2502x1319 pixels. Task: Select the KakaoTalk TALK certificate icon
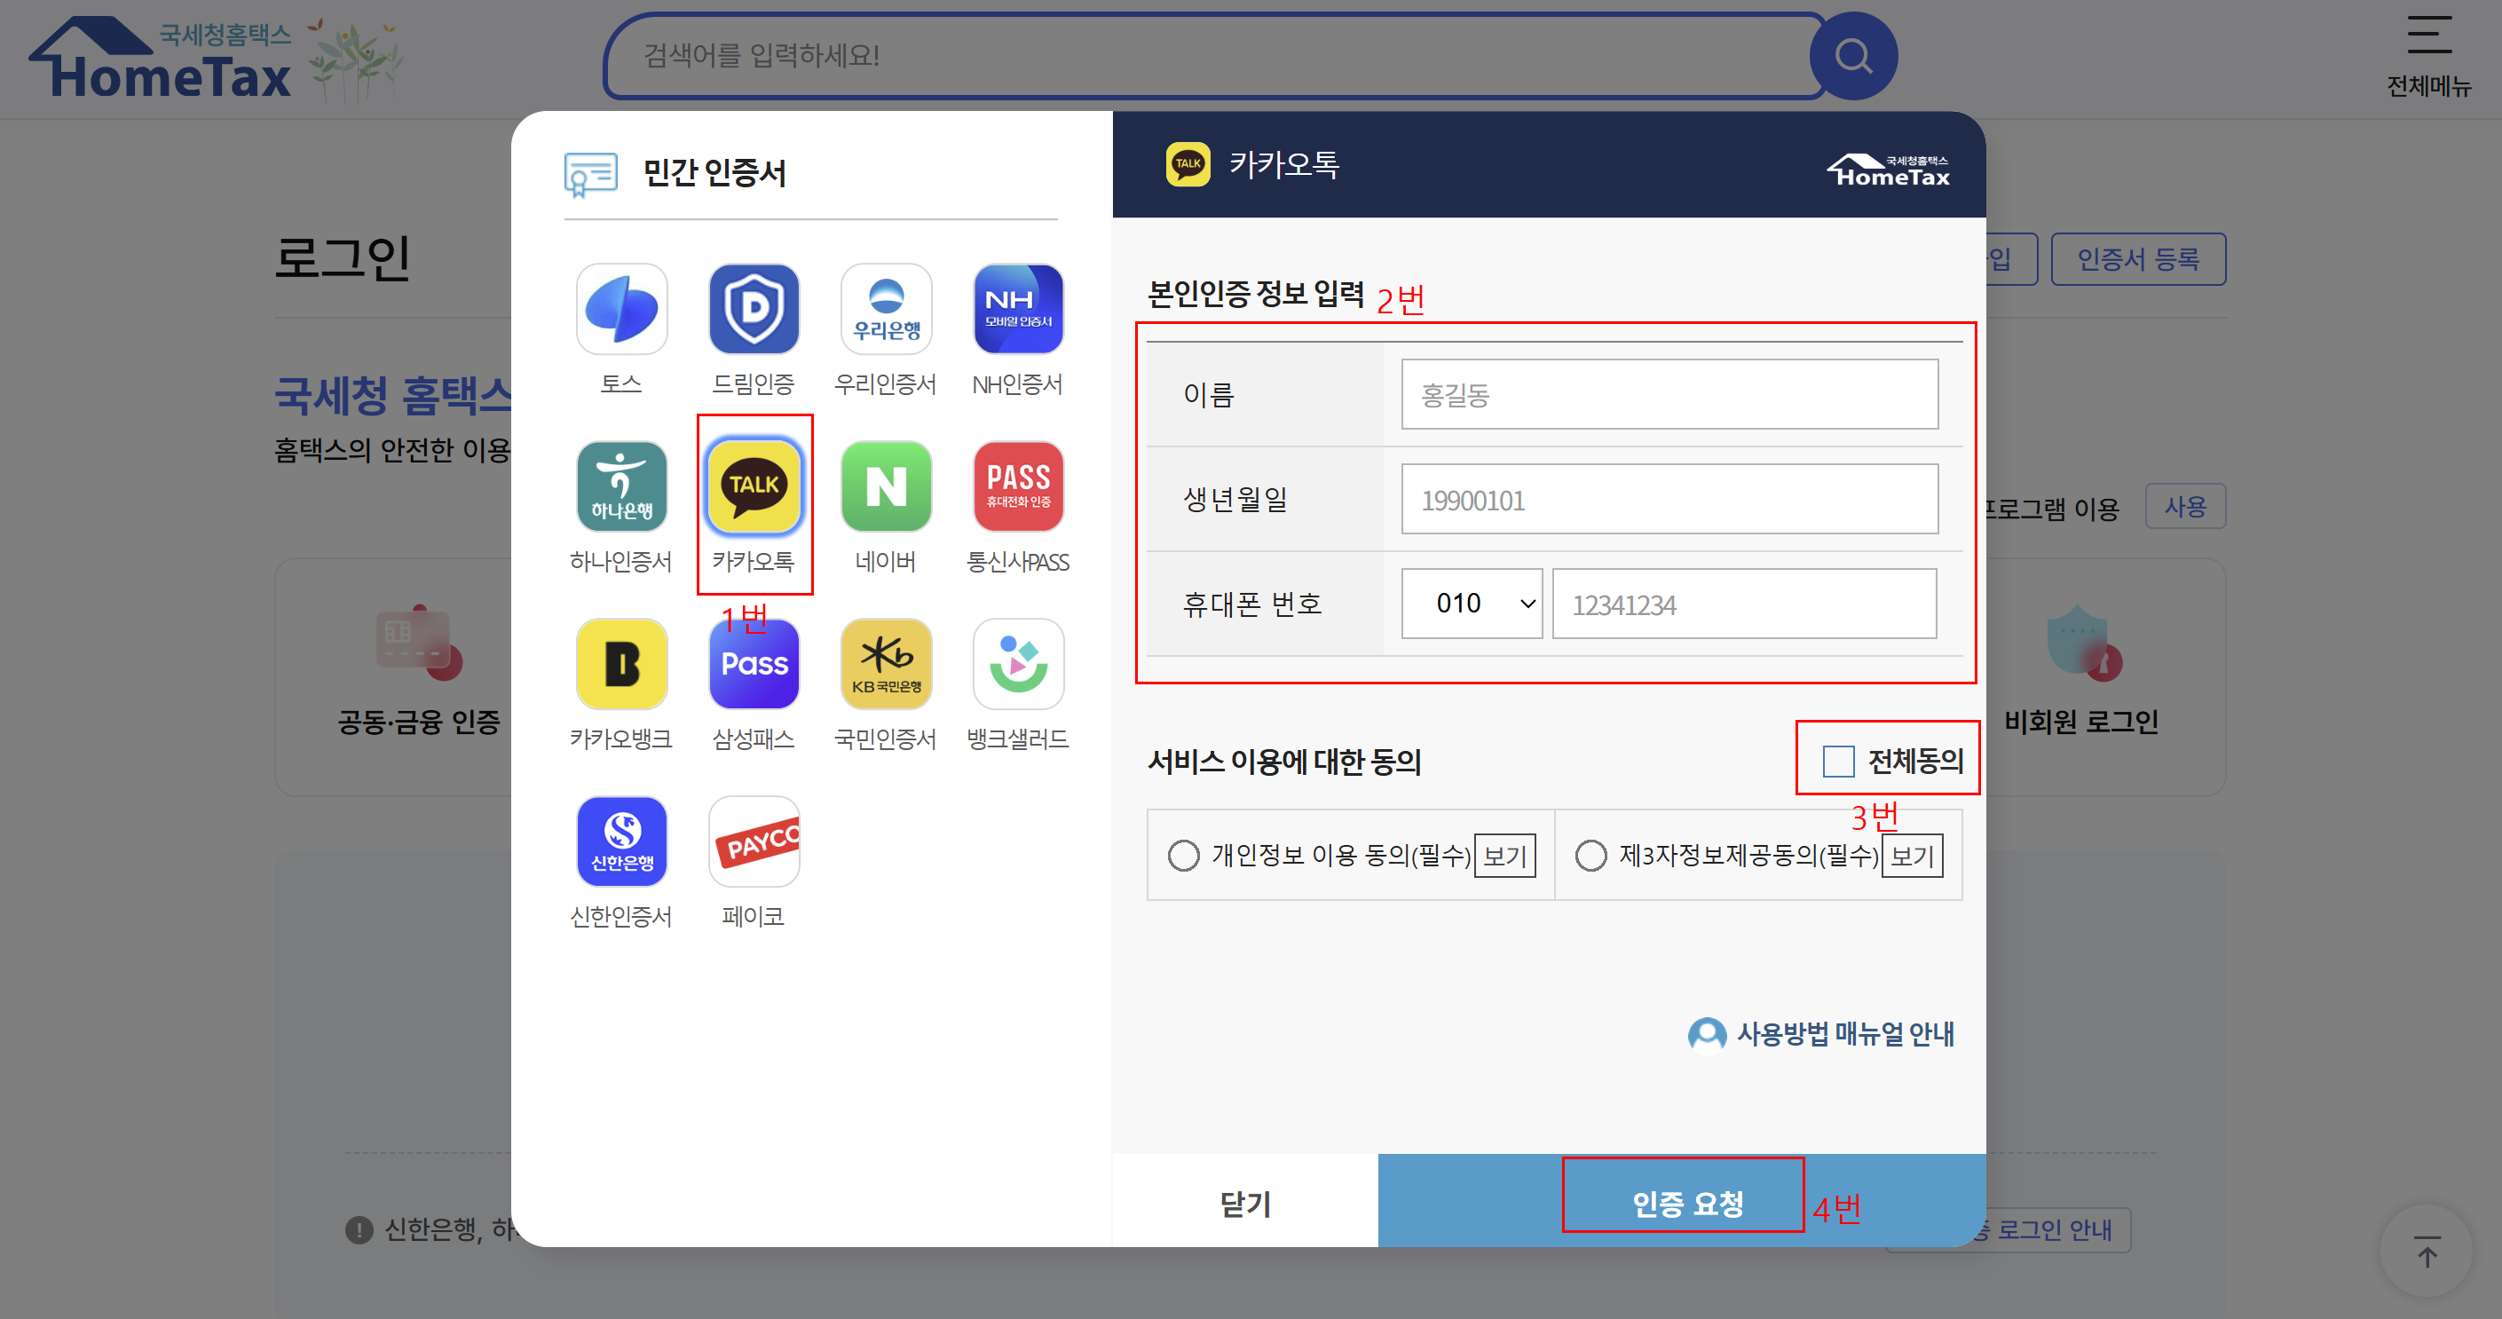tap(754, 486)
